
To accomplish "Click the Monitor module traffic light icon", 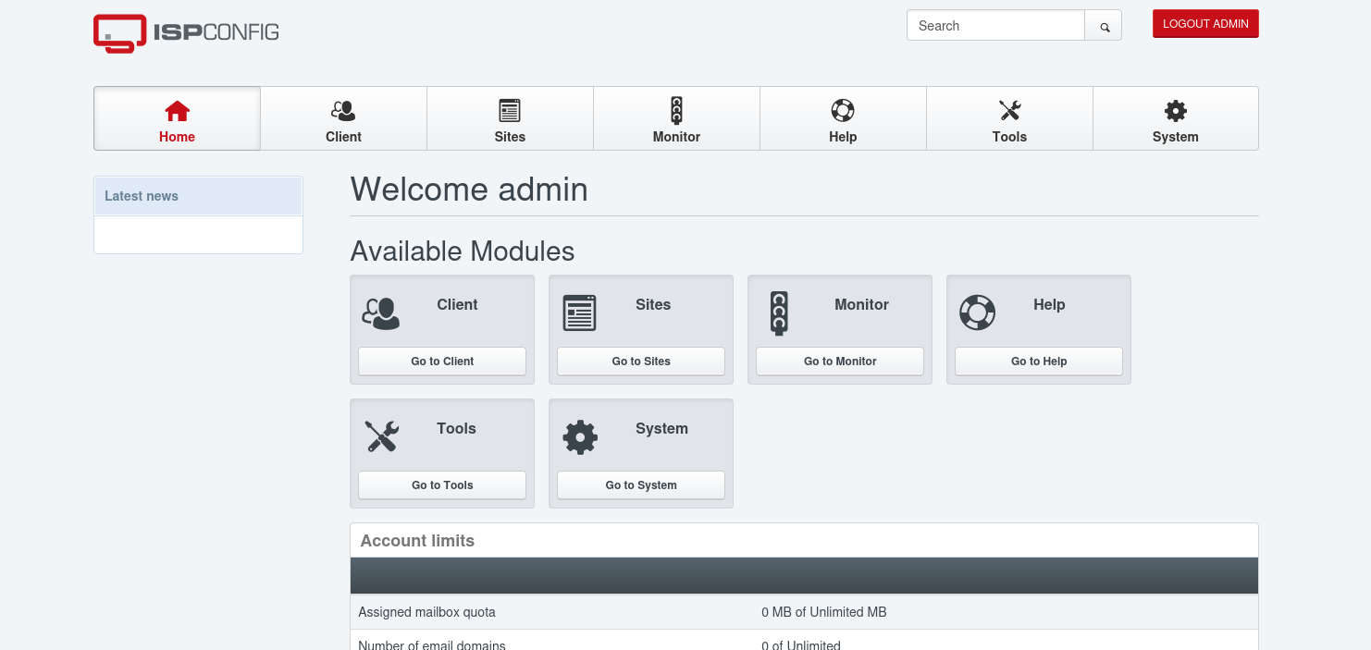I will point(778,313).
